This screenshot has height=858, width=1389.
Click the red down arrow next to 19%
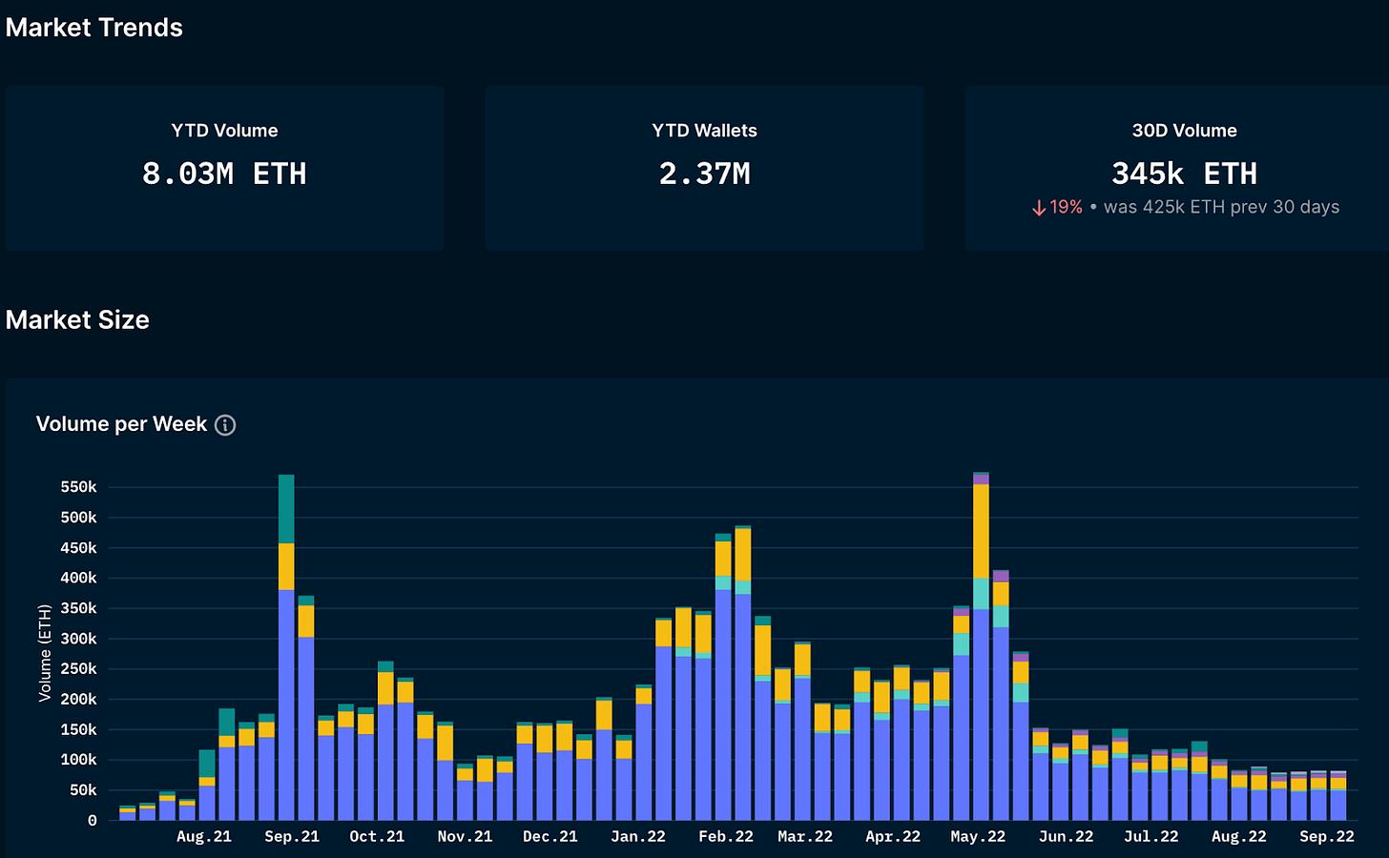pos(1039,208)
